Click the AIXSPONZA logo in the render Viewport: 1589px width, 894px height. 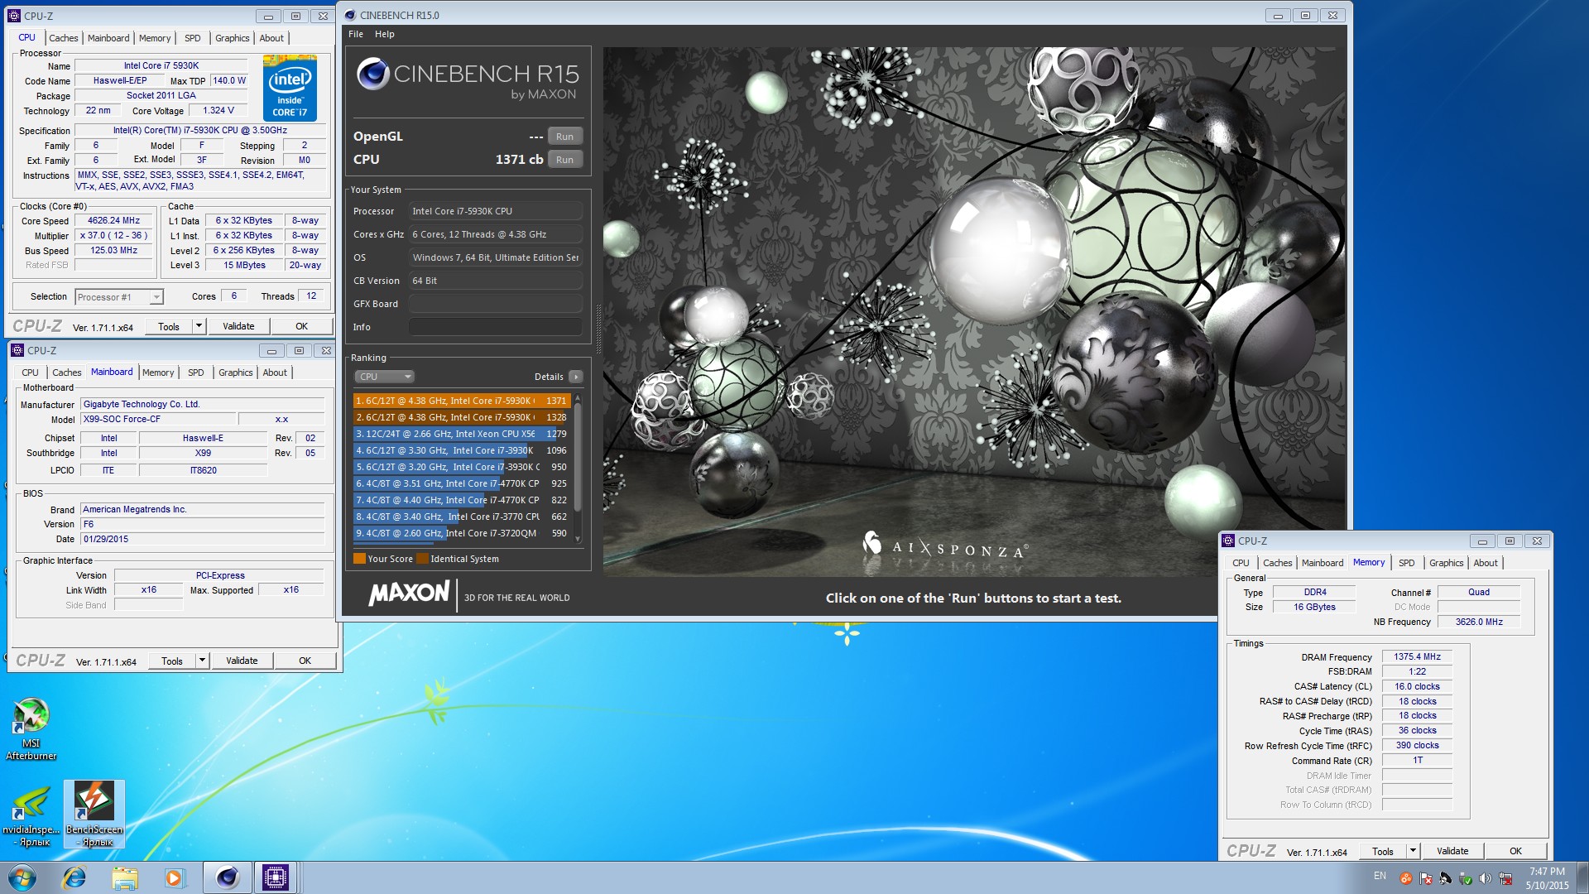click(946, 546)
